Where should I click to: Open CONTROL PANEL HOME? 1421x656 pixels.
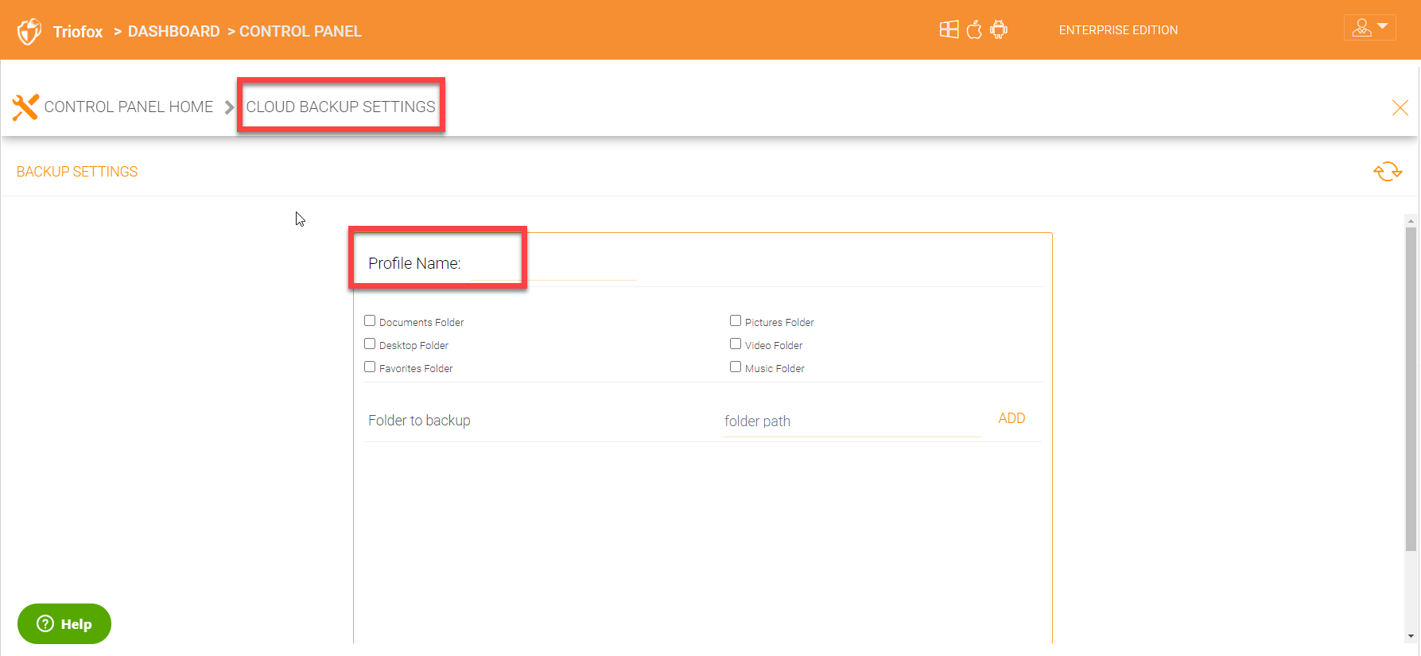click(x=129, y=107)
